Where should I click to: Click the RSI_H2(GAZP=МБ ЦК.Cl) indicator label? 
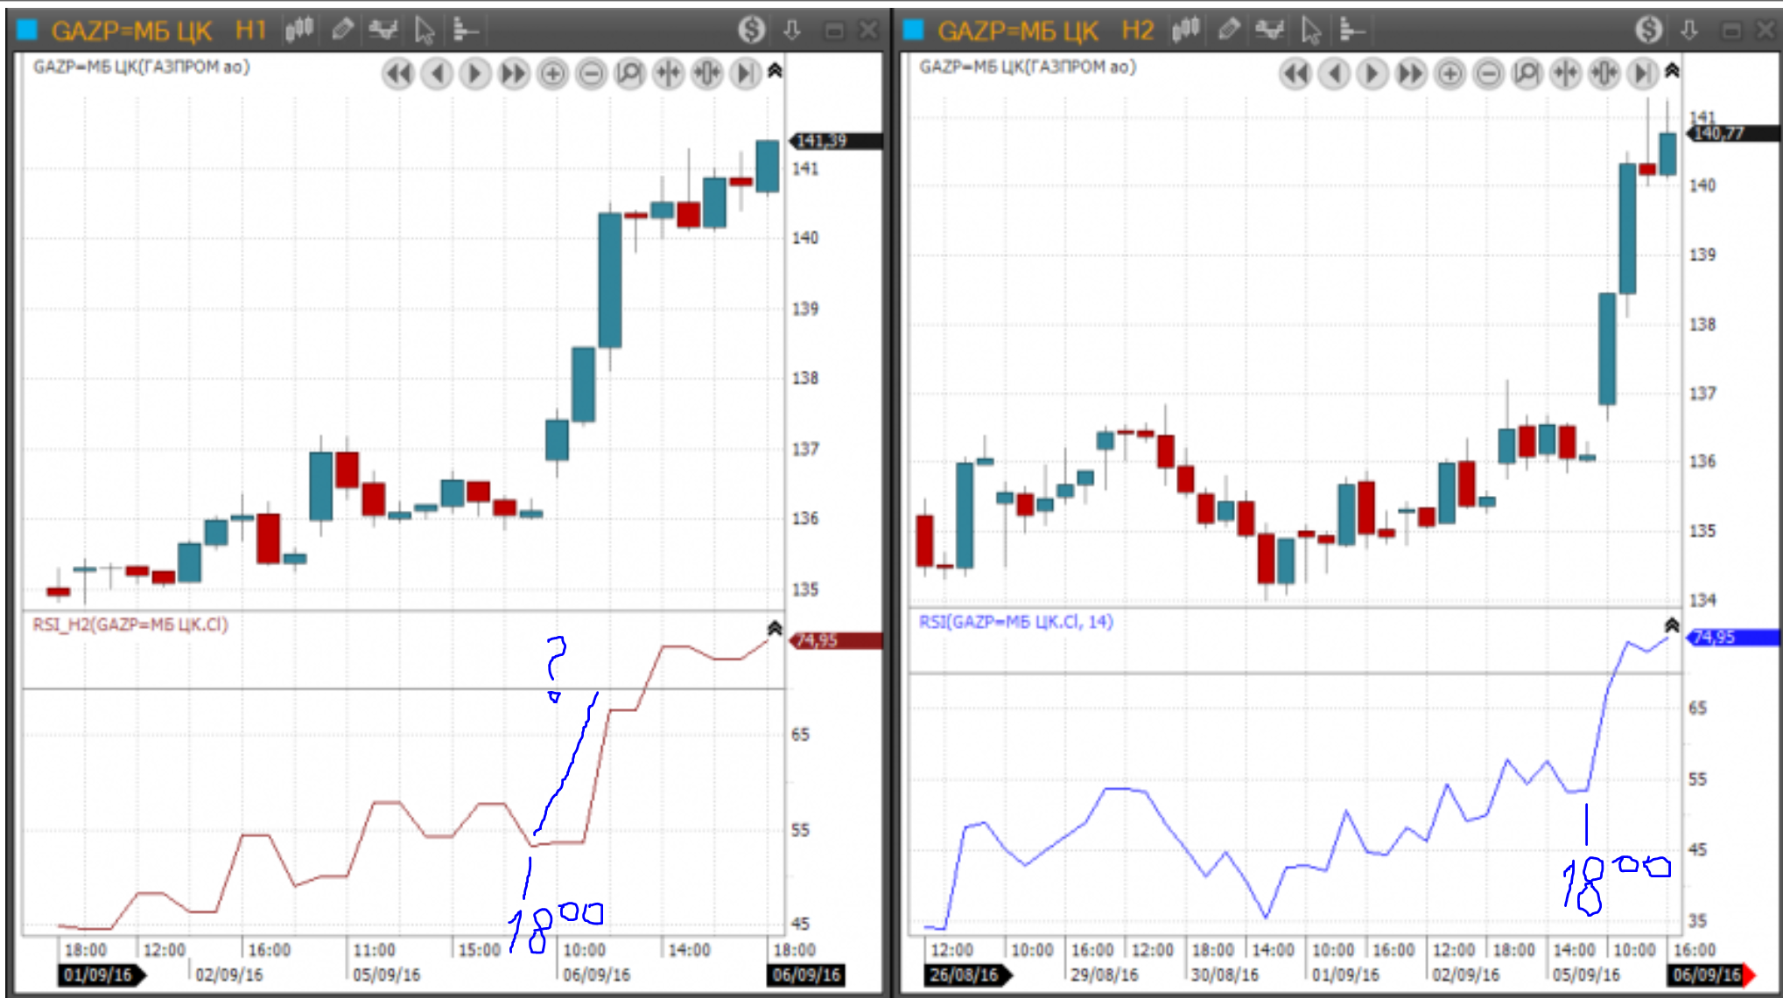[130, 625]
